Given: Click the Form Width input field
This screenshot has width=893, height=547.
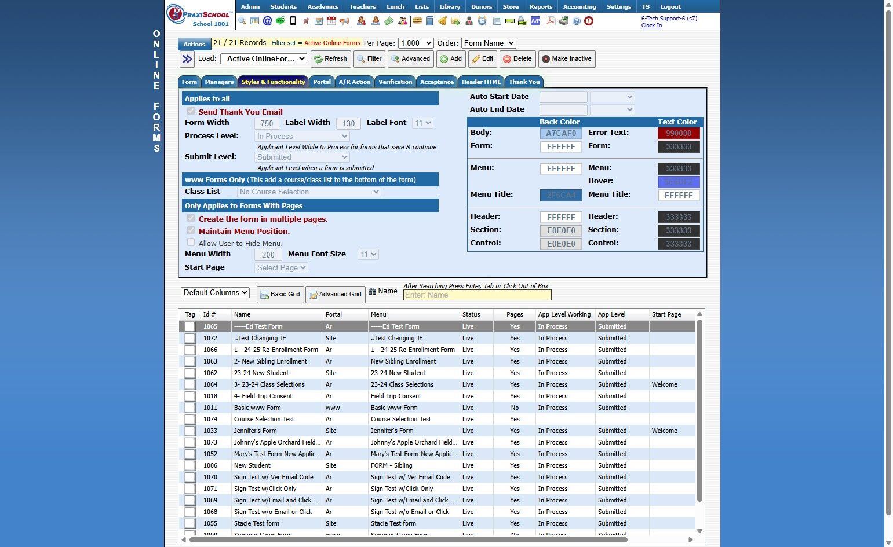Looking at the screenshot, I should coord(267,123).
